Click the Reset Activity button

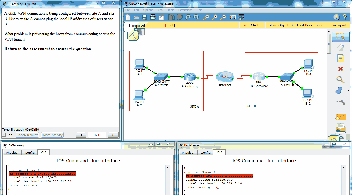pos(52,135)
